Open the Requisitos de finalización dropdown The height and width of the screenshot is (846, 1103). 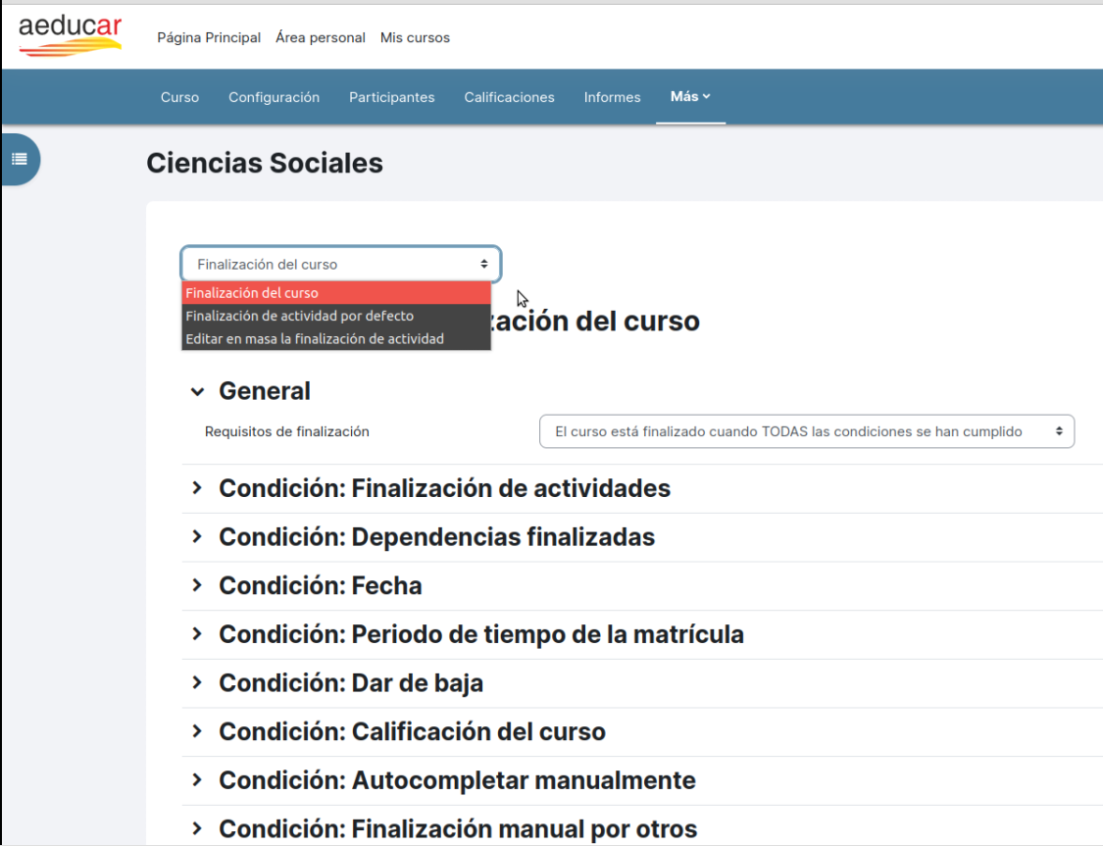(807, 431)
